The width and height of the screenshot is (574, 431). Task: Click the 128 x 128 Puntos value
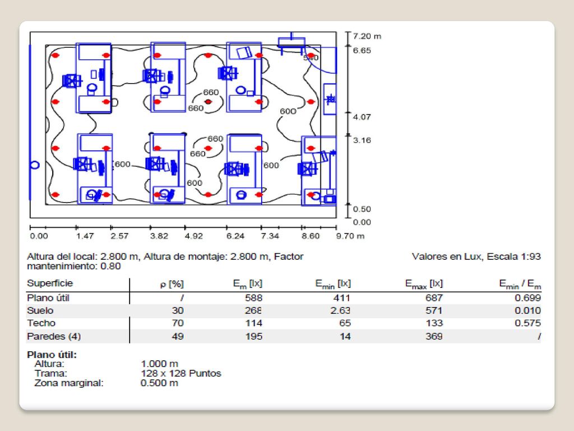(181, 373)
